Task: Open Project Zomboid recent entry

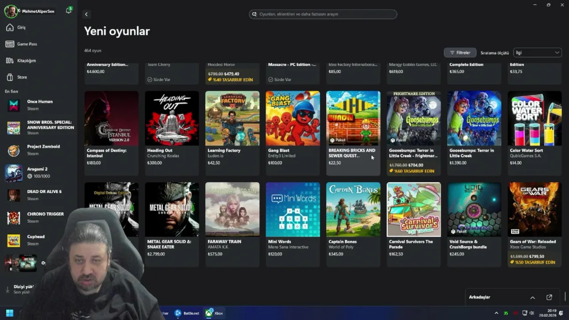Action: click(39, 150)
